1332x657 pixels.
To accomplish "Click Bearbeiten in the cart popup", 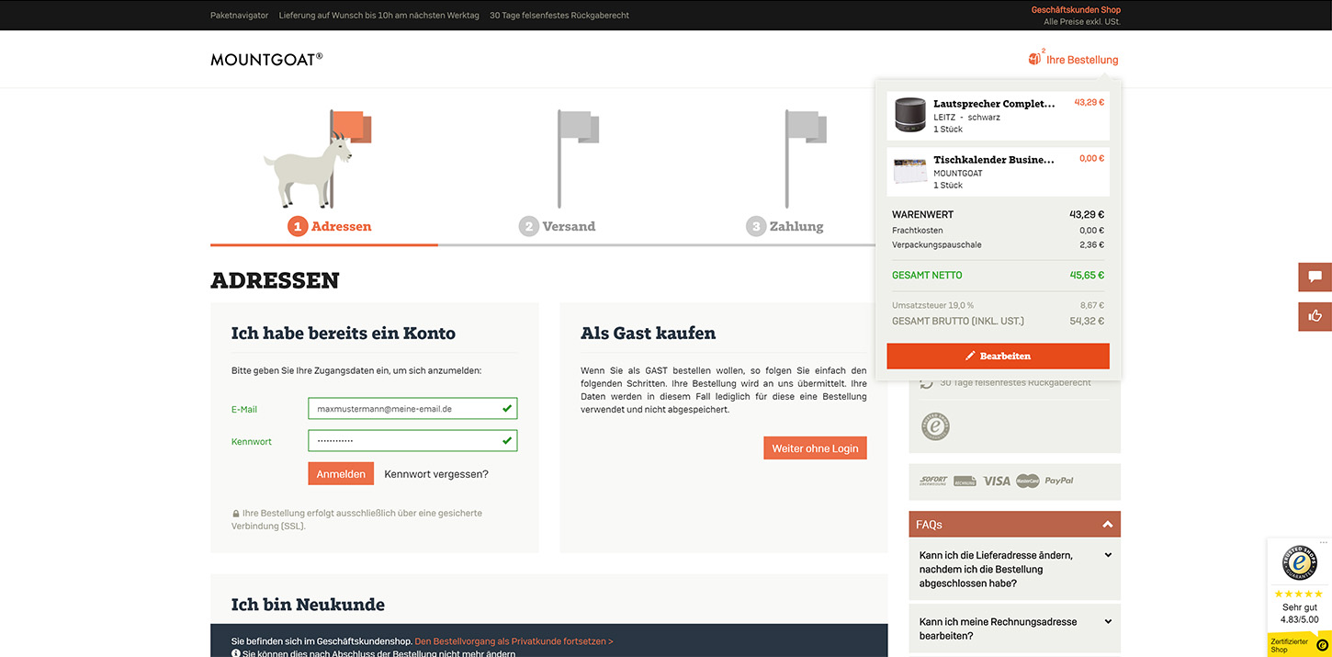I will tap(998, 356).
